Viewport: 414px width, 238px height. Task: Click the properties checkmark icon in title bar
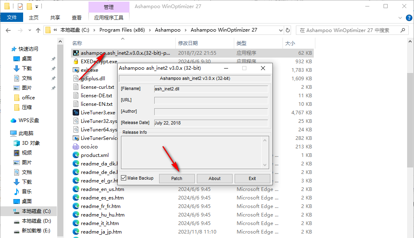[x=20, y=6]
